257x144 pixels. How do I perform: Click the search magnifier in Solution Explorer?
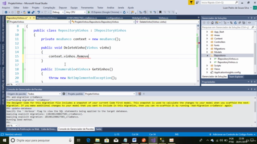click(253, 28)
